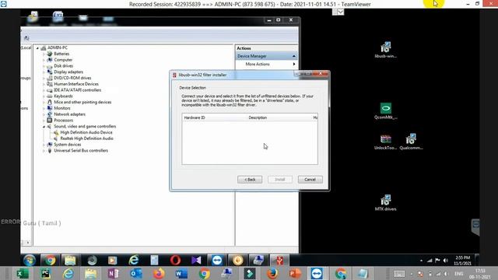Screen dimensions: 498x280
Task: Open Filmora from the local taskbar
Action: click(x=249, y=274)
